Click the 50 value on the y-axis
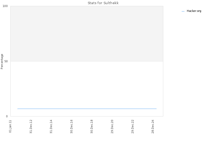This screenshot has height=155, width=207. click(6, 61)
